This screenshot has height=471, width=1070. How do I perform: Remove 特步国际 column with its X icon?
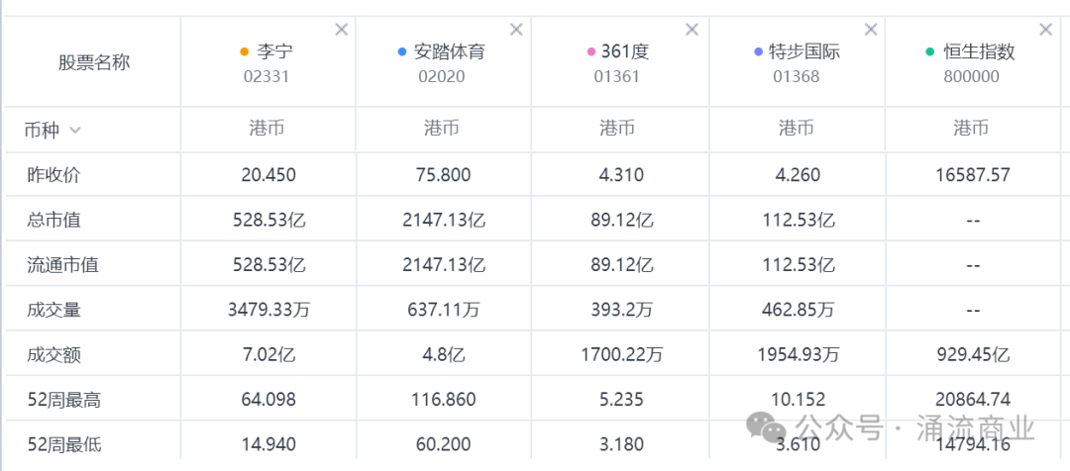coord(871,30)
